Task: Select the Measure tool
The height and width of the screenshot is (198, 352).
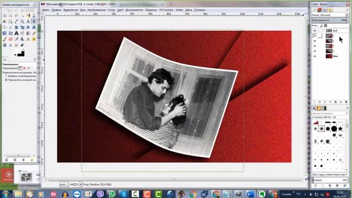Action: click(x=28, y=21)
